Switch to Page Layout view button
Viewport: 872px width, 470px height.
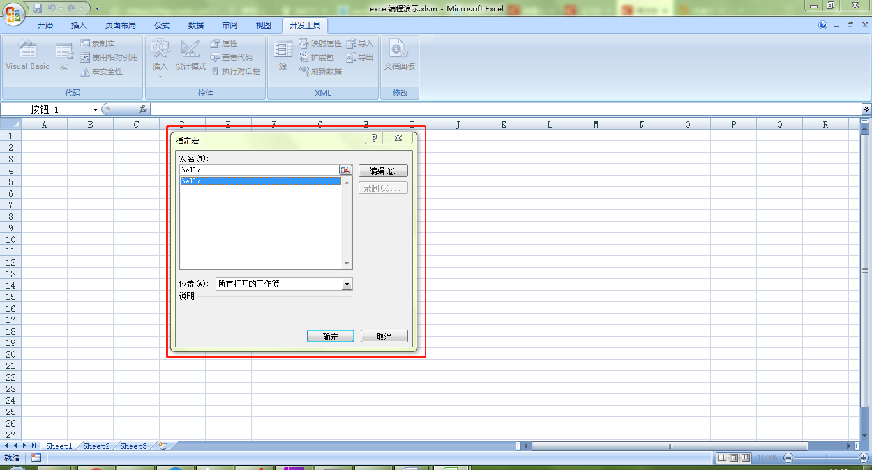pyautogui.click(x=733, y=458)
